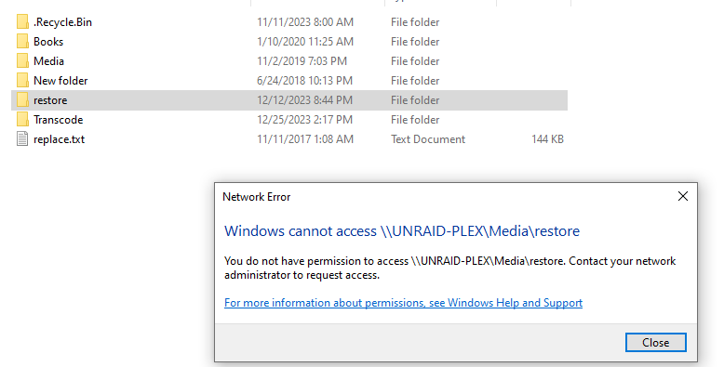724x367 pixels.
Task: Click Text Document type for replace.txt
Action: 428,139
